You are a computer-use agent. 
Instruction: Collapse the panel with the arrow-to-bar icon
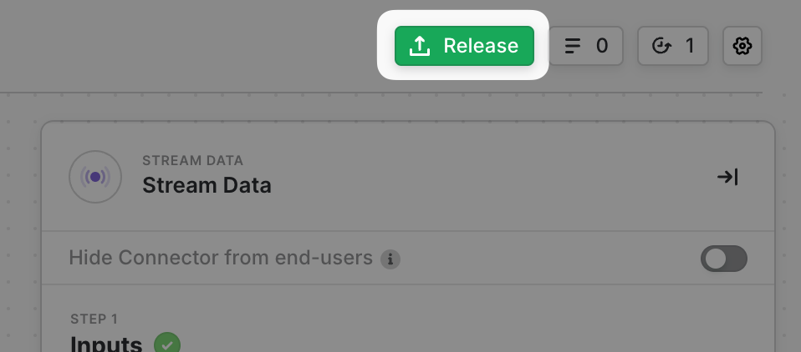coord(727,177)
